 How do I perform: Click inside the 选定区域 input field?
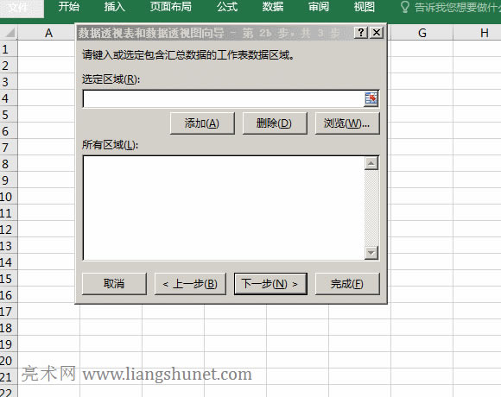point(224,99)
